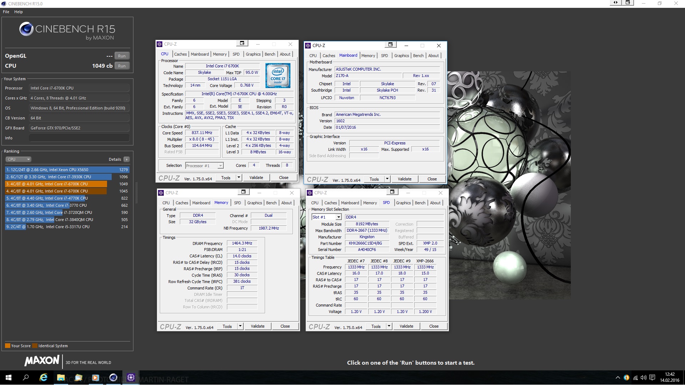Image resolution: width=685 pixels, height=385 pixels.
Task: Click the Intel Core i7 logo badge
Action: coord(278,76)
